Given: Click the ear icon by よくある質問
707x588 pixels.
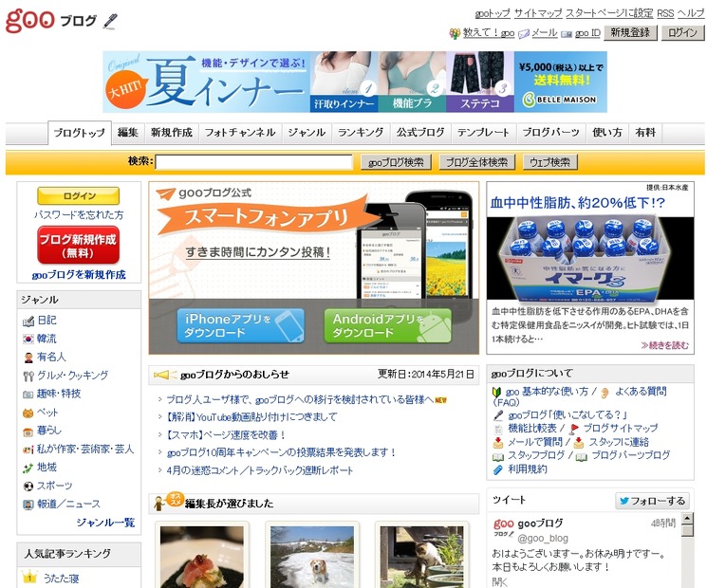Looking at the screenshot, I should (x=605, y=393).
